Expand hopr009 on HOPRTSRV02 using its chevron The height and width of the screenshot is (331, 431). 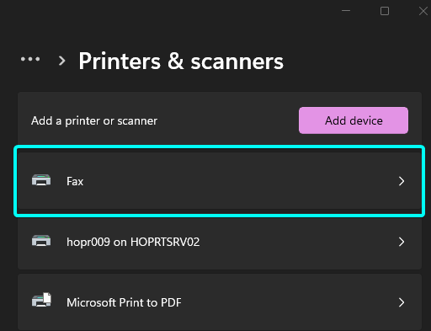[x=402, y=242]
